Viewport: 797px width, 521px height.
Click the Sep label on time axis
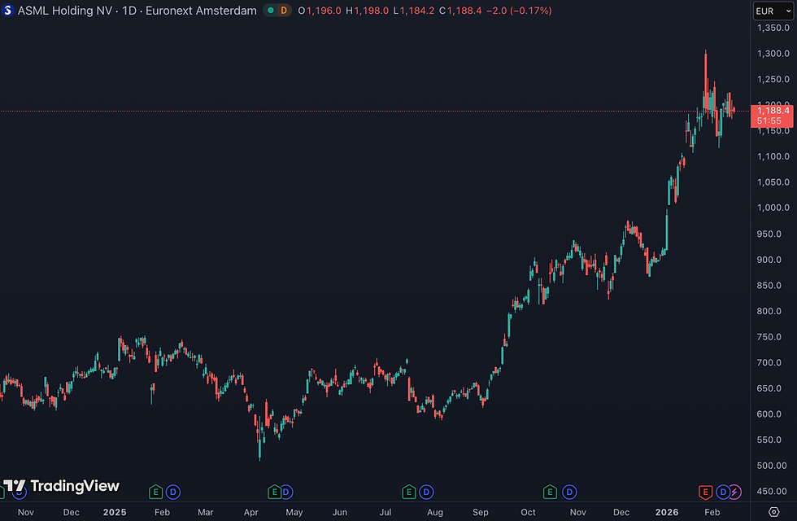[481, 512]
